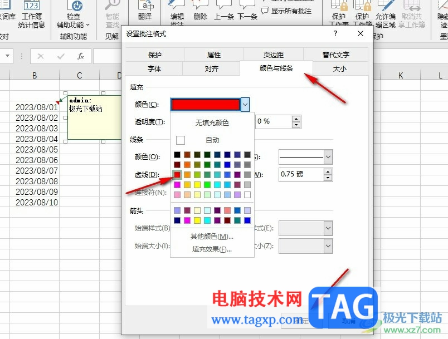Pick the yellow swatch in the main palette
The image size is (448, 339).
click(x=197, y=185)
